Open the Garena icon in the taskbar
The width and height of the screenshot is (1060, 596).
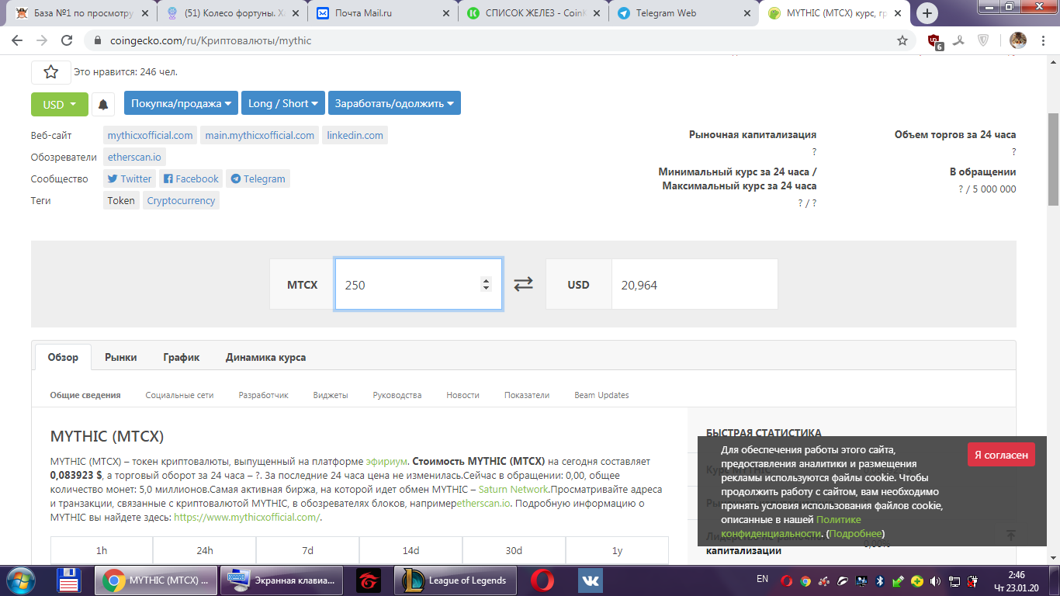pyautogui.click(x=368, y=580)
